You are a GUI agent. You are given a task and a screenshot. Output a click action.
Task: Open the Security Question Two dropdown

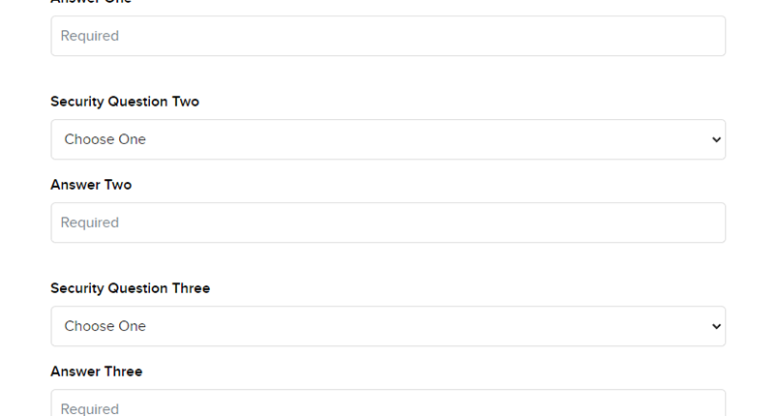click(x=387, y=139)
